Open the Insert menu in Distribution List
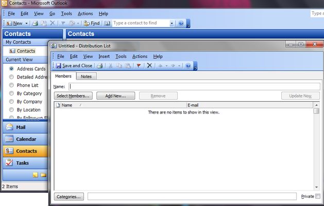This screenshot has height=206, width=324. pos(104,56)
